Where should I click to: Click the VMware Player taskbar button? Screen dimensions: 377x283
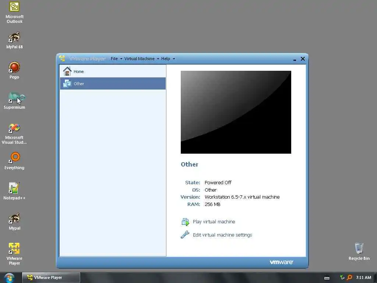click(x=51, y=277)
